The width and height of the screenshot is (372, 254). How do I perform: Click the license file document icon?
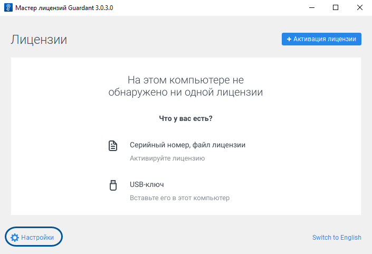tap(112, 146)
